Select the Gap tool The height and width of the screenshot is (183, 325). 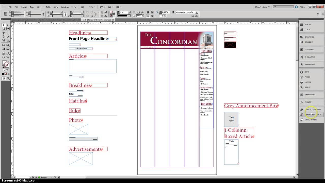click(8, 29)
